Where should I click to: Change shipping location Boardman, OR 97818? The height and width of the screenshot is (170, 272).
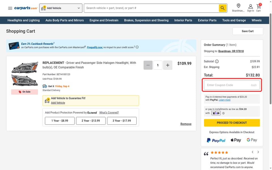(231, 51)
